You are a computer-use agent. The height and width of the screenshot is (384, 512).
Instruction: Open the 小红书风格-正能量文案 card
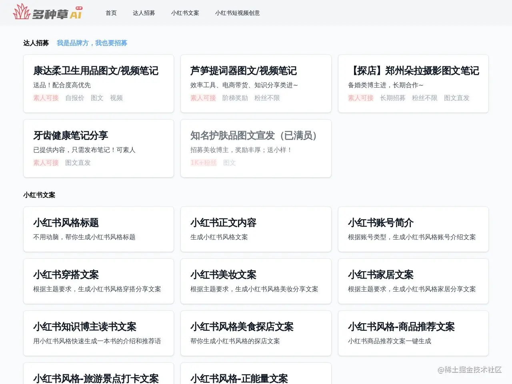pos(256,374)
